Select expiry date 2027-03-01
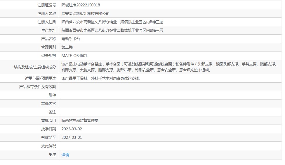 coord(72,137)
